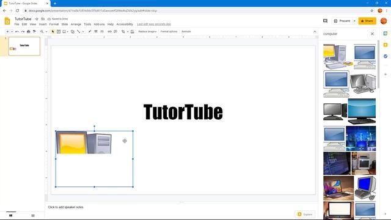Open the line type dropdown arrow

(83, 32)
